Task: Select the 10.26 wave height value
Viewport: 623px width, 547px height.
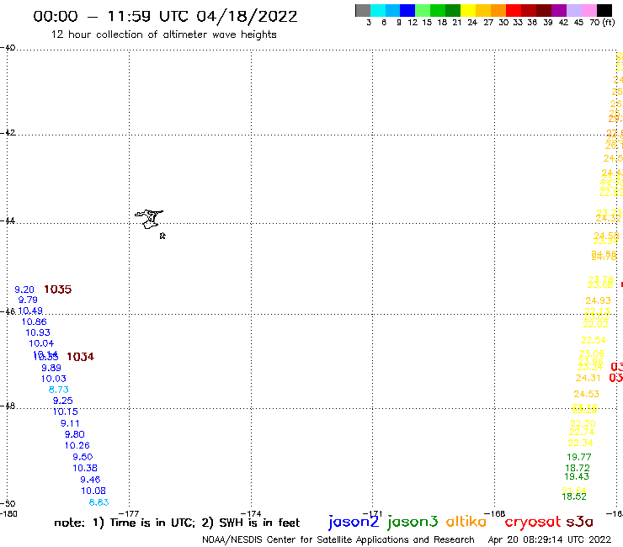Action: click(x=77, y=445)
